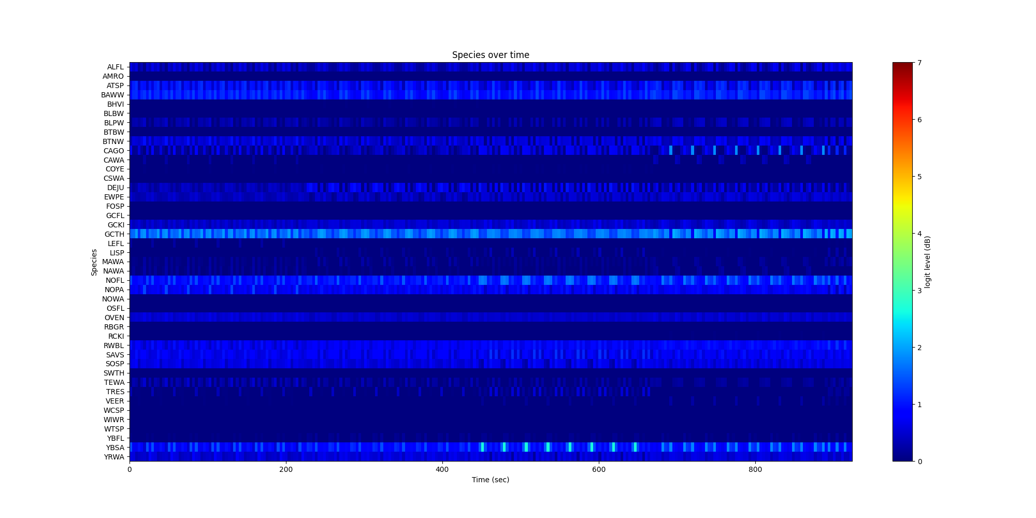Viewport: 1036px width, 518px height.
Task: Click the GCTH species label
Action: (114, 234)
